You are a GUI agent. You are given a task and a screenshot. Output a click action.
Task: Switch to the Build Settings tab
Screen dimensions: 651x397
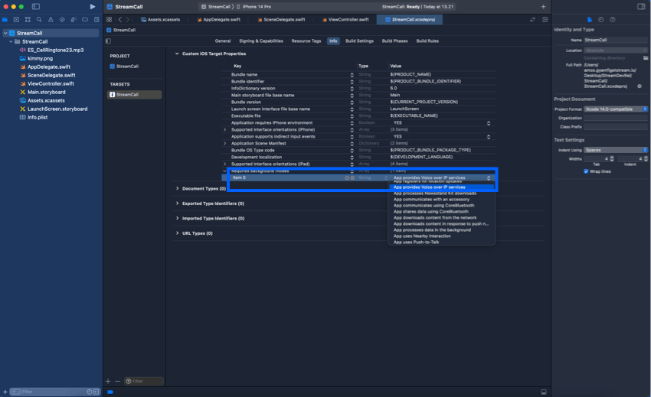[x=359, y=41]
